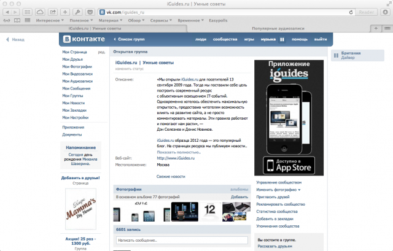Screen dimensions: 393x251
Task: Click the Pocket save extension icon
Action: click(x=90, y=12)
